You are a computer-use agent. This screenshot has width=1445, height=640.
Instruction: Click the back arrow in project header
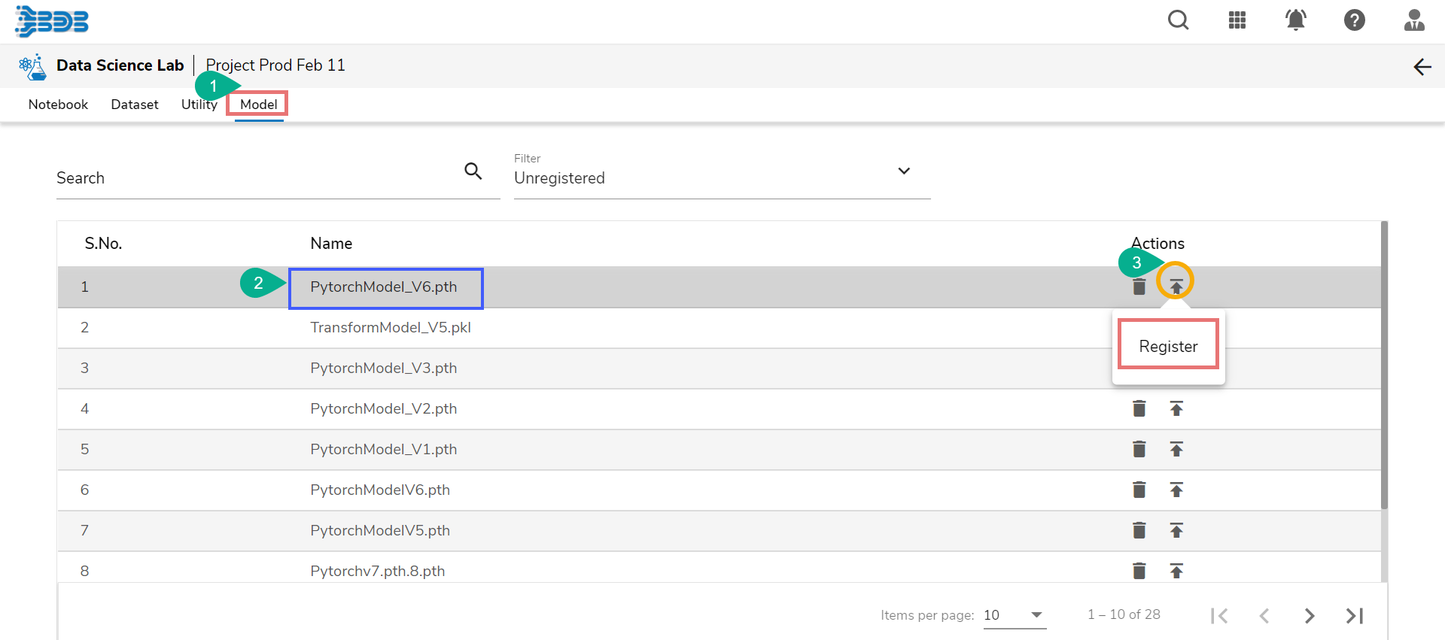click(x=1422, y=67)
